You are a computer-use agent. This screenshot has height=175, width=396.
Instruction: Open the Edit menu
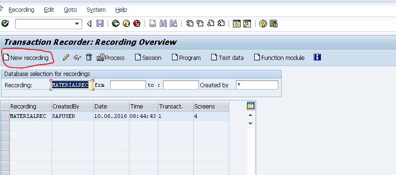[x=49, y=10]
